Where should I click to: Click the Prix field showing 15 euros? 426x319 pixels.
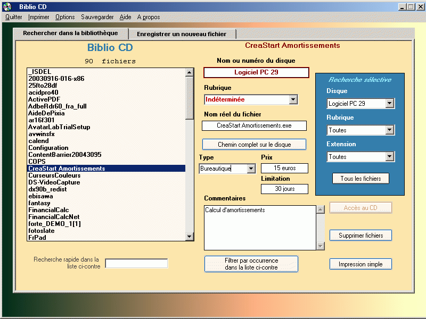pos(284,168)
